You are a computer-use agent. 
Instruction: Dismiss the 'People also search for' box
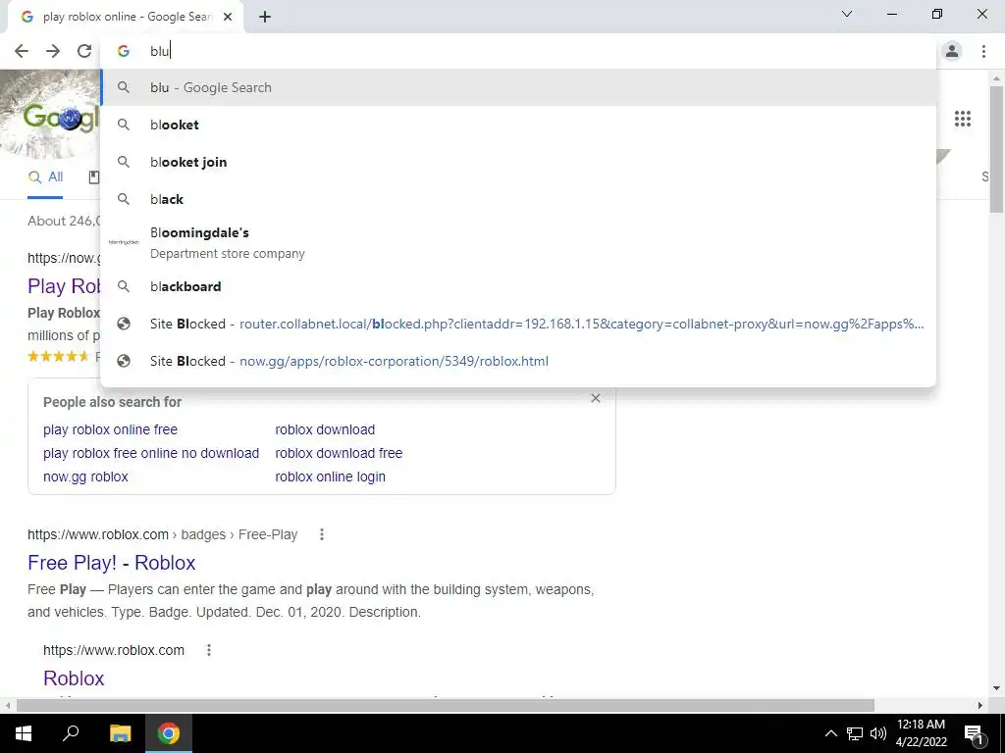(596, 398)
